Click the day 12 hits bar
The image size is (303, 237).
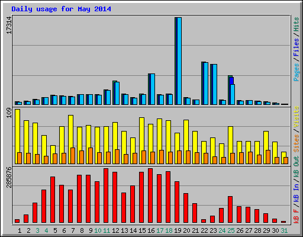pos(116,92)
